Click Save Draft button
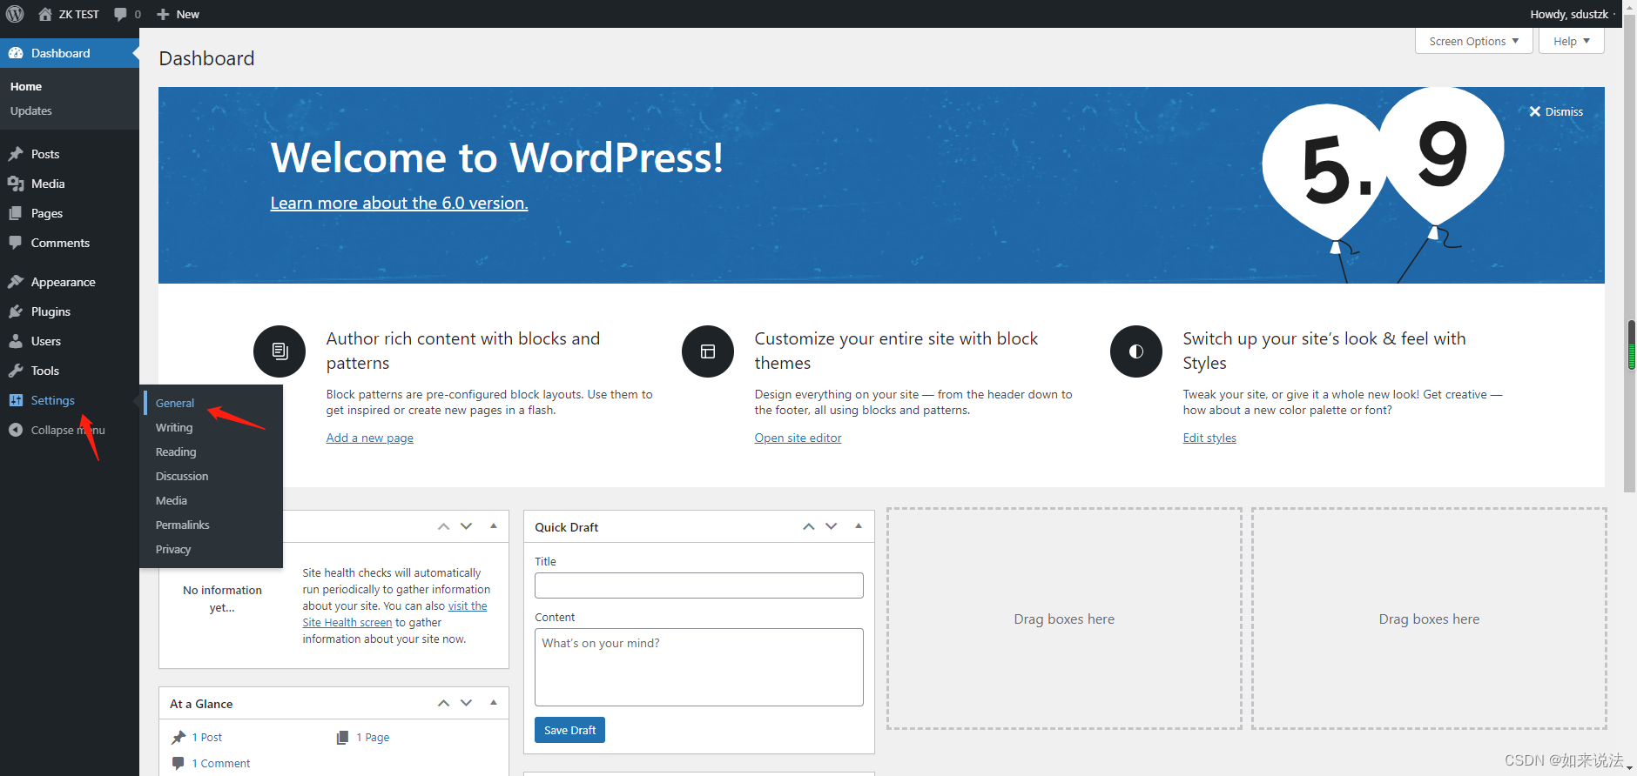This screenshot has width=1637, height=776. click(x=569, y=730)
